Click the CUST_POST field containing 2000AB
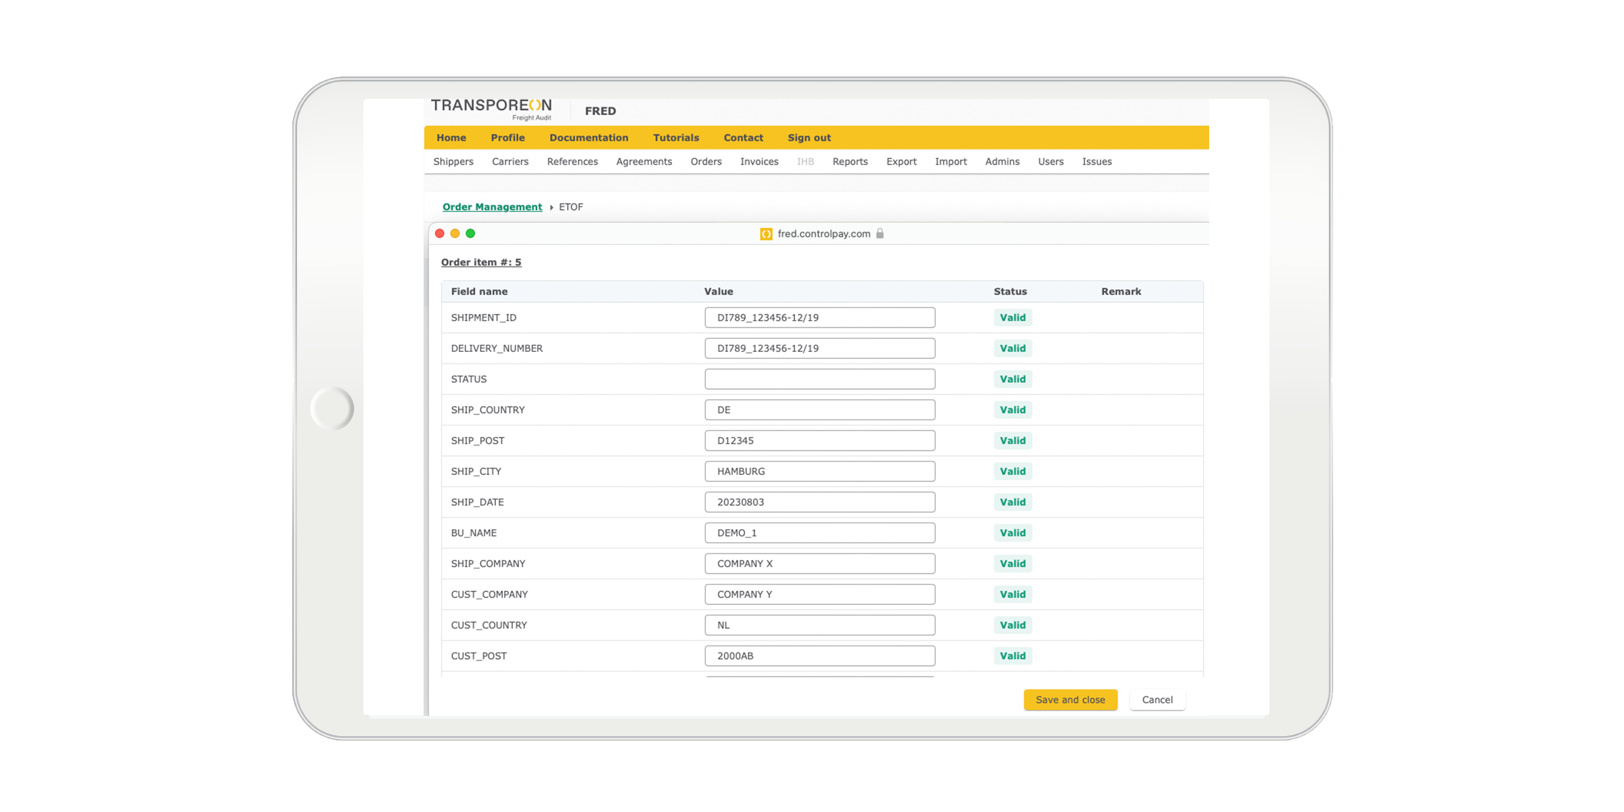This screenshot has width=1624, height=812. [819, 655]
